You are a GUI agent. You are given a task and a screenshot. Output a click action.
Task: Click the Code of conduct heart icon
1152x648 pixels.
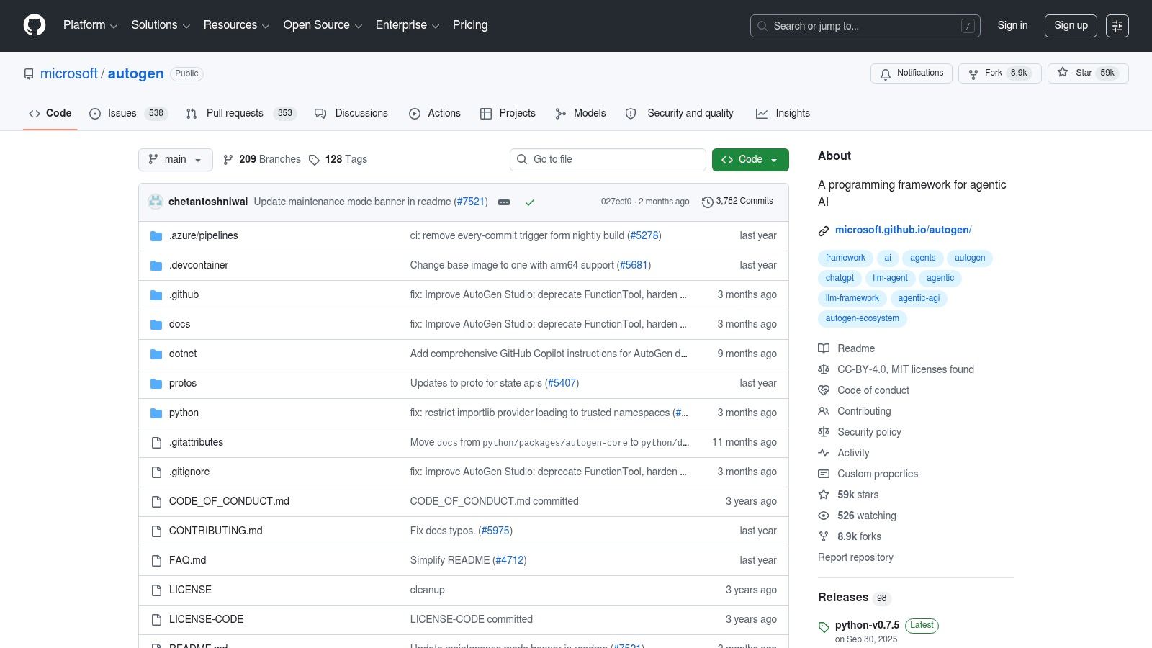click(x=824, y=390)
